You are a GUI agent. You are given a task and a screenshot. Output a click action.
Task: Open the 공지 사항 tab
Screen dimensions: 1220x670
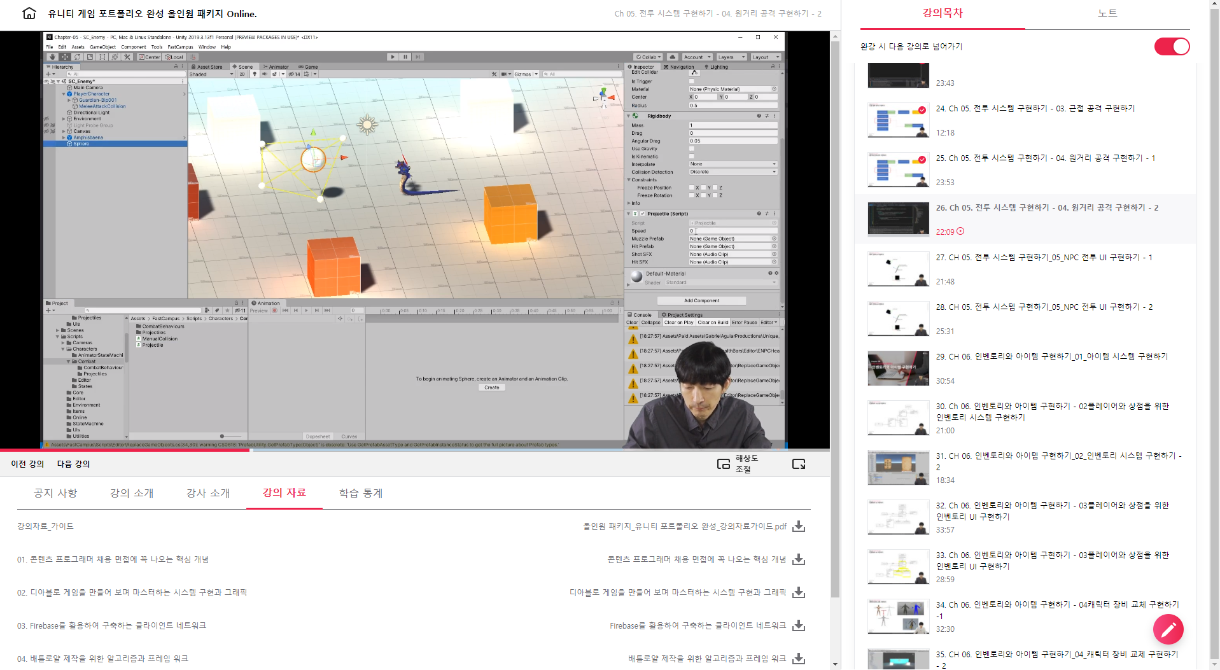click(x=55, y=493)
